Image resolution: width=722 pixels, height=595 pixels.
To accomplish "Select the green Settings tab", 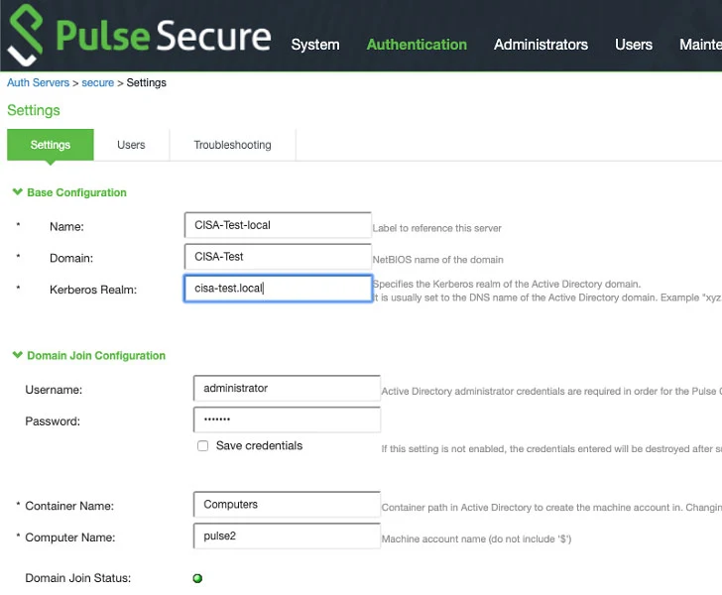I will coord(51,145).
